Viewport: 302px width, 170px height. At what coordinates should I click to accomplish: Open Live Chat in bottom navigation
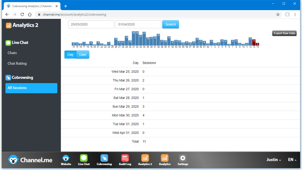(84, 160)
